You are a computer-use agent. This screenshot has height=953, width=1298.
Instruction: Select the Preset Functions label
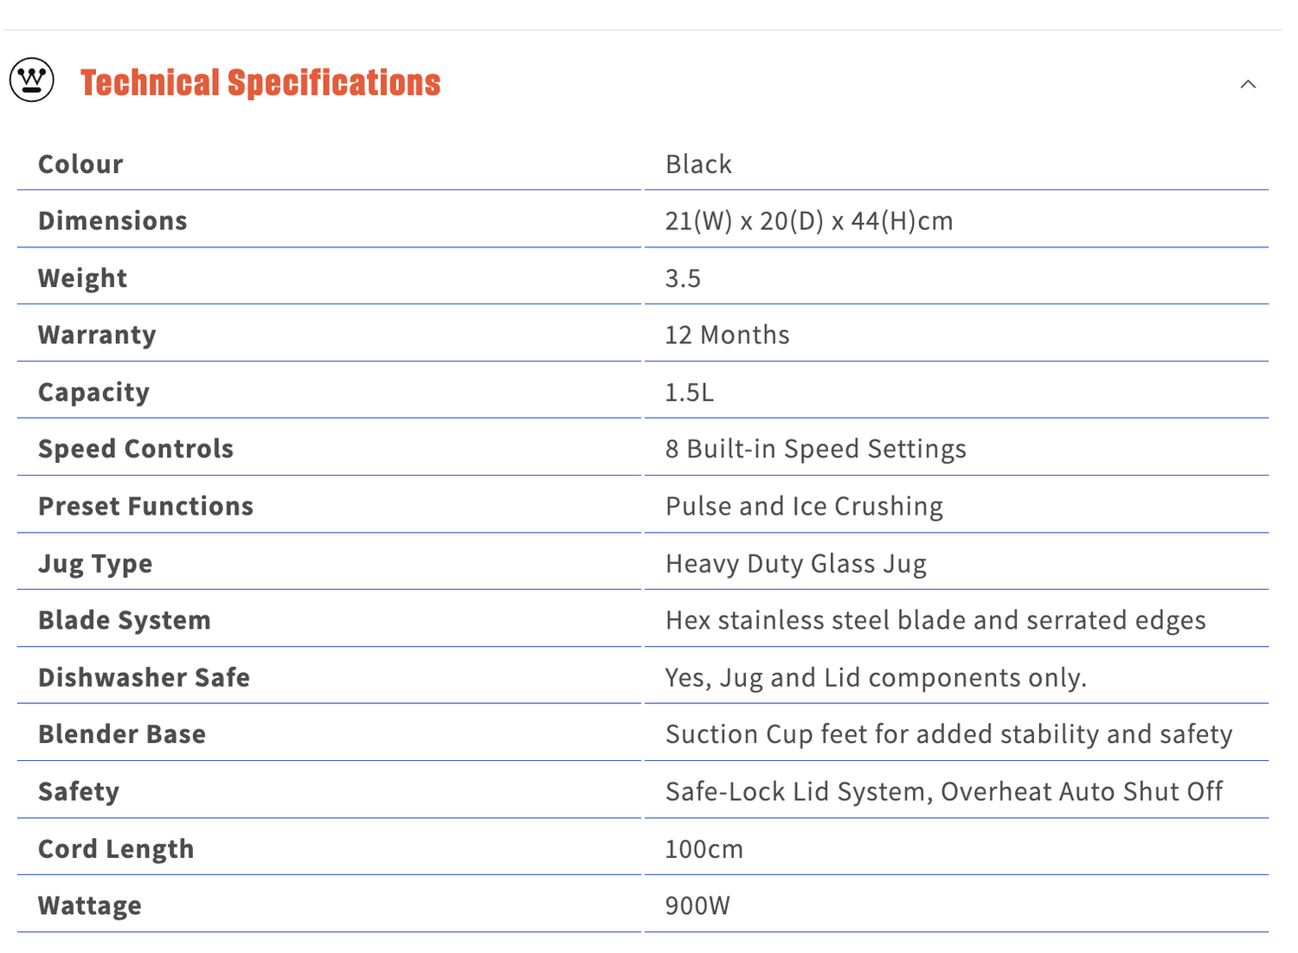pos(145,507)
